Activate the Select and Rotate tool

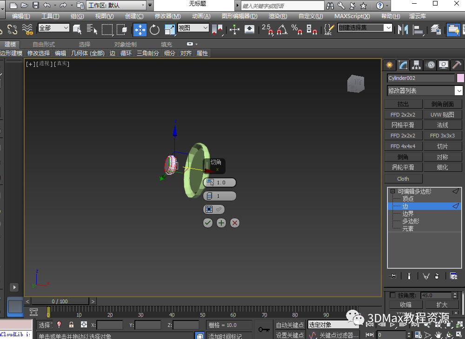[154, 30]
